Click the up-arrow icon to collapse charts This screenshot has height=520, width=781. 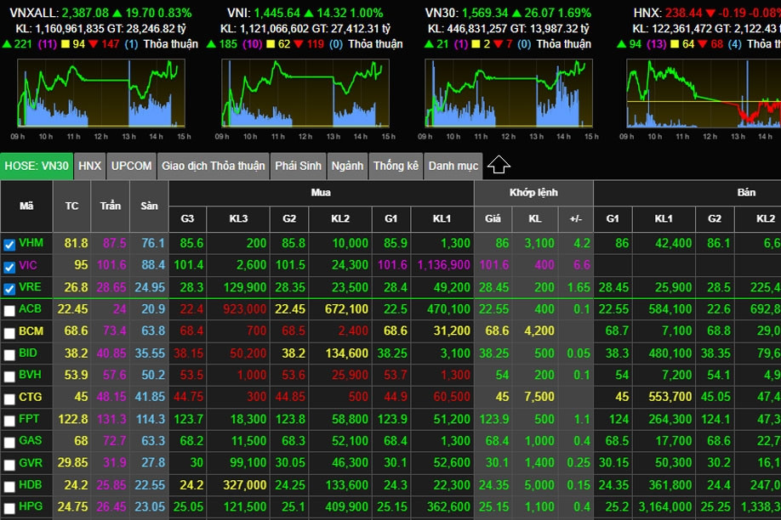(x=499, y=166)
